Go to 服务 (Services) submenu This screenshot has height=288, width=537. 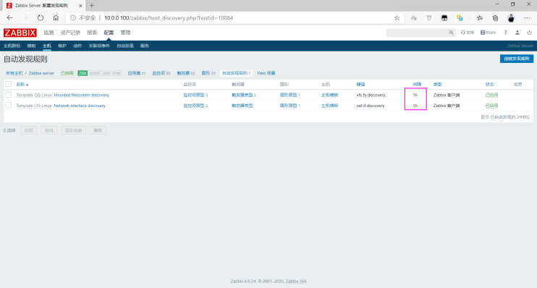click(x=145, y=46)
